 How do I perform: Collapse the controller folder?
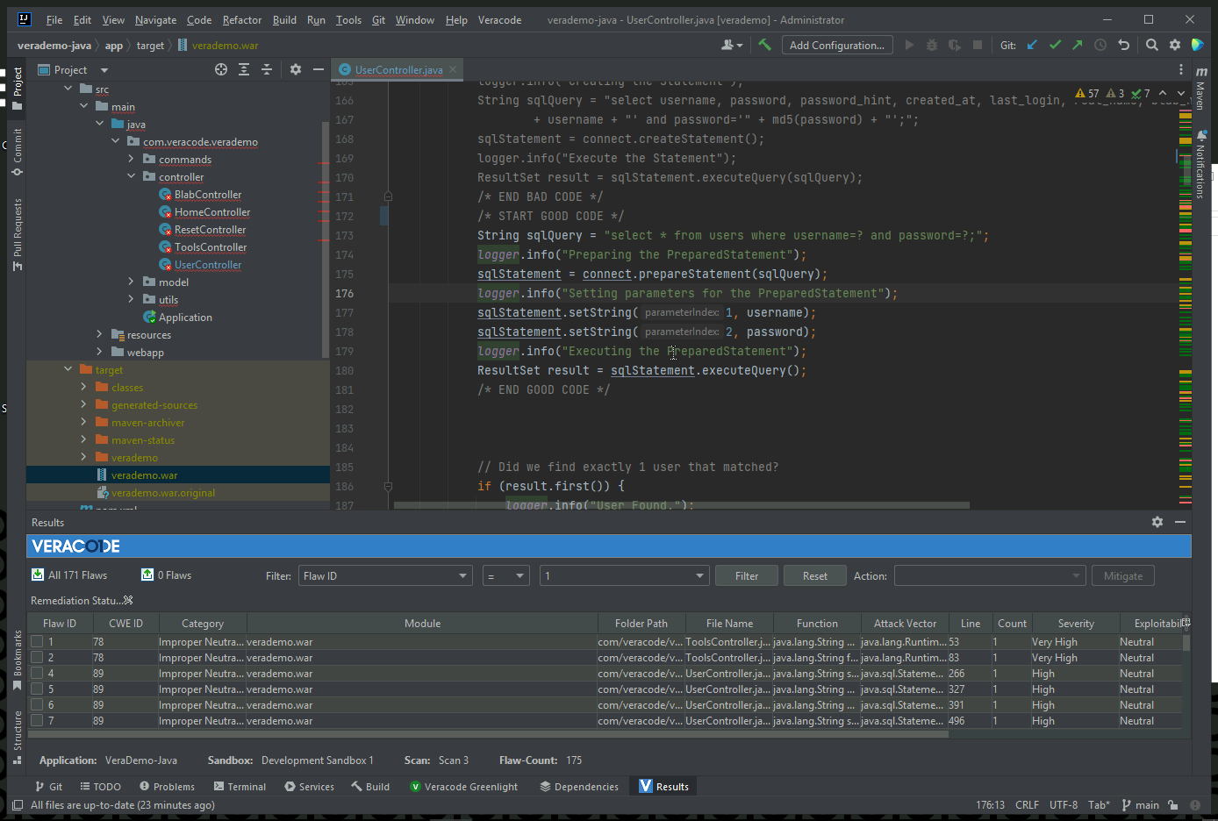tap(131, 176)
